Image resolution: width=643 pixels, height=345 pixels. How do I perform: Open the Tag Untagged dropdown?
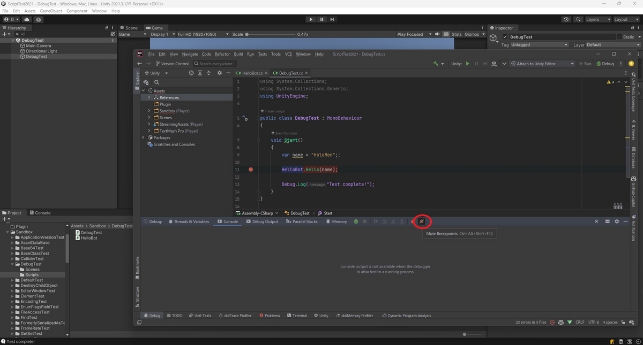click(x=539, y=45)
